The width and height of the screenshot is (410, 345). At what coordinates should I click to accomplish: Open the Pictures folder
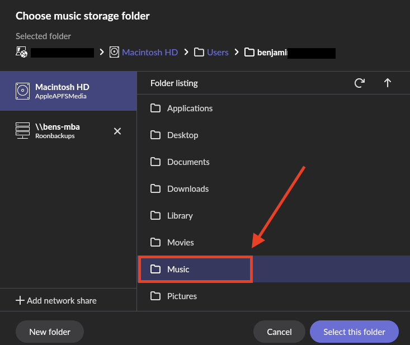pyautogui.click(x=274, y=296)
